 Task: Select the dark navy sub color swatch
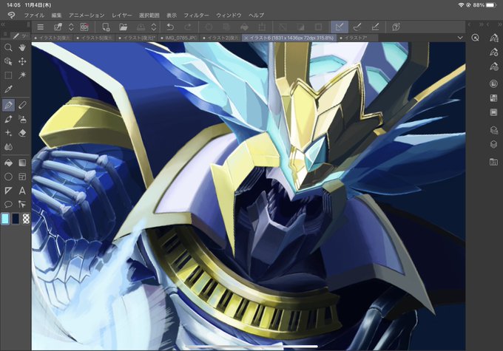tap(16, 219)
